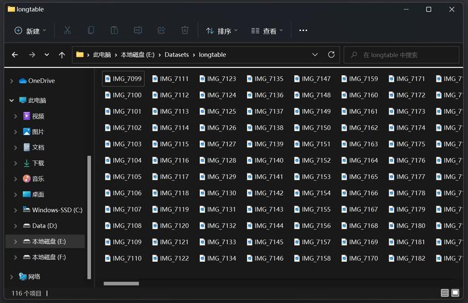Select file IMG_7140

coord(265,161)
